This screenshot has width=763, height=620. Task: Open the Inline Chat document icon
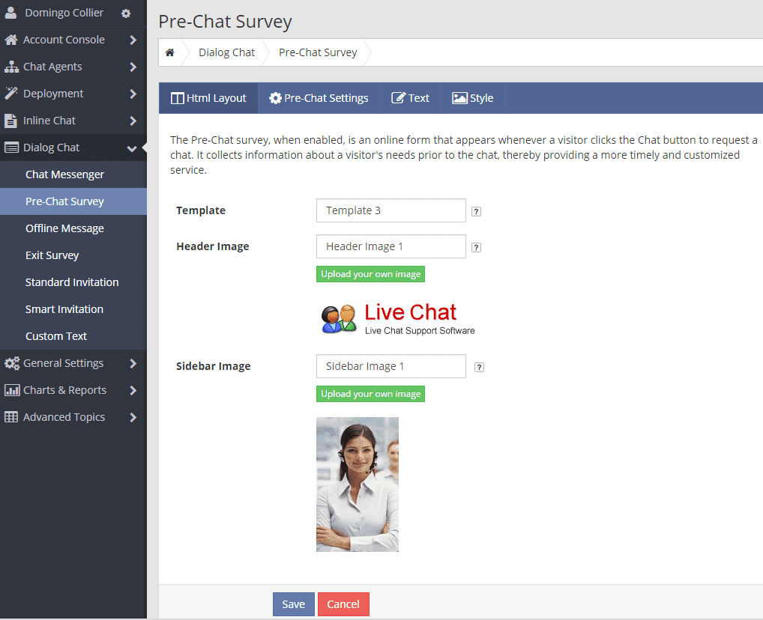12,120
